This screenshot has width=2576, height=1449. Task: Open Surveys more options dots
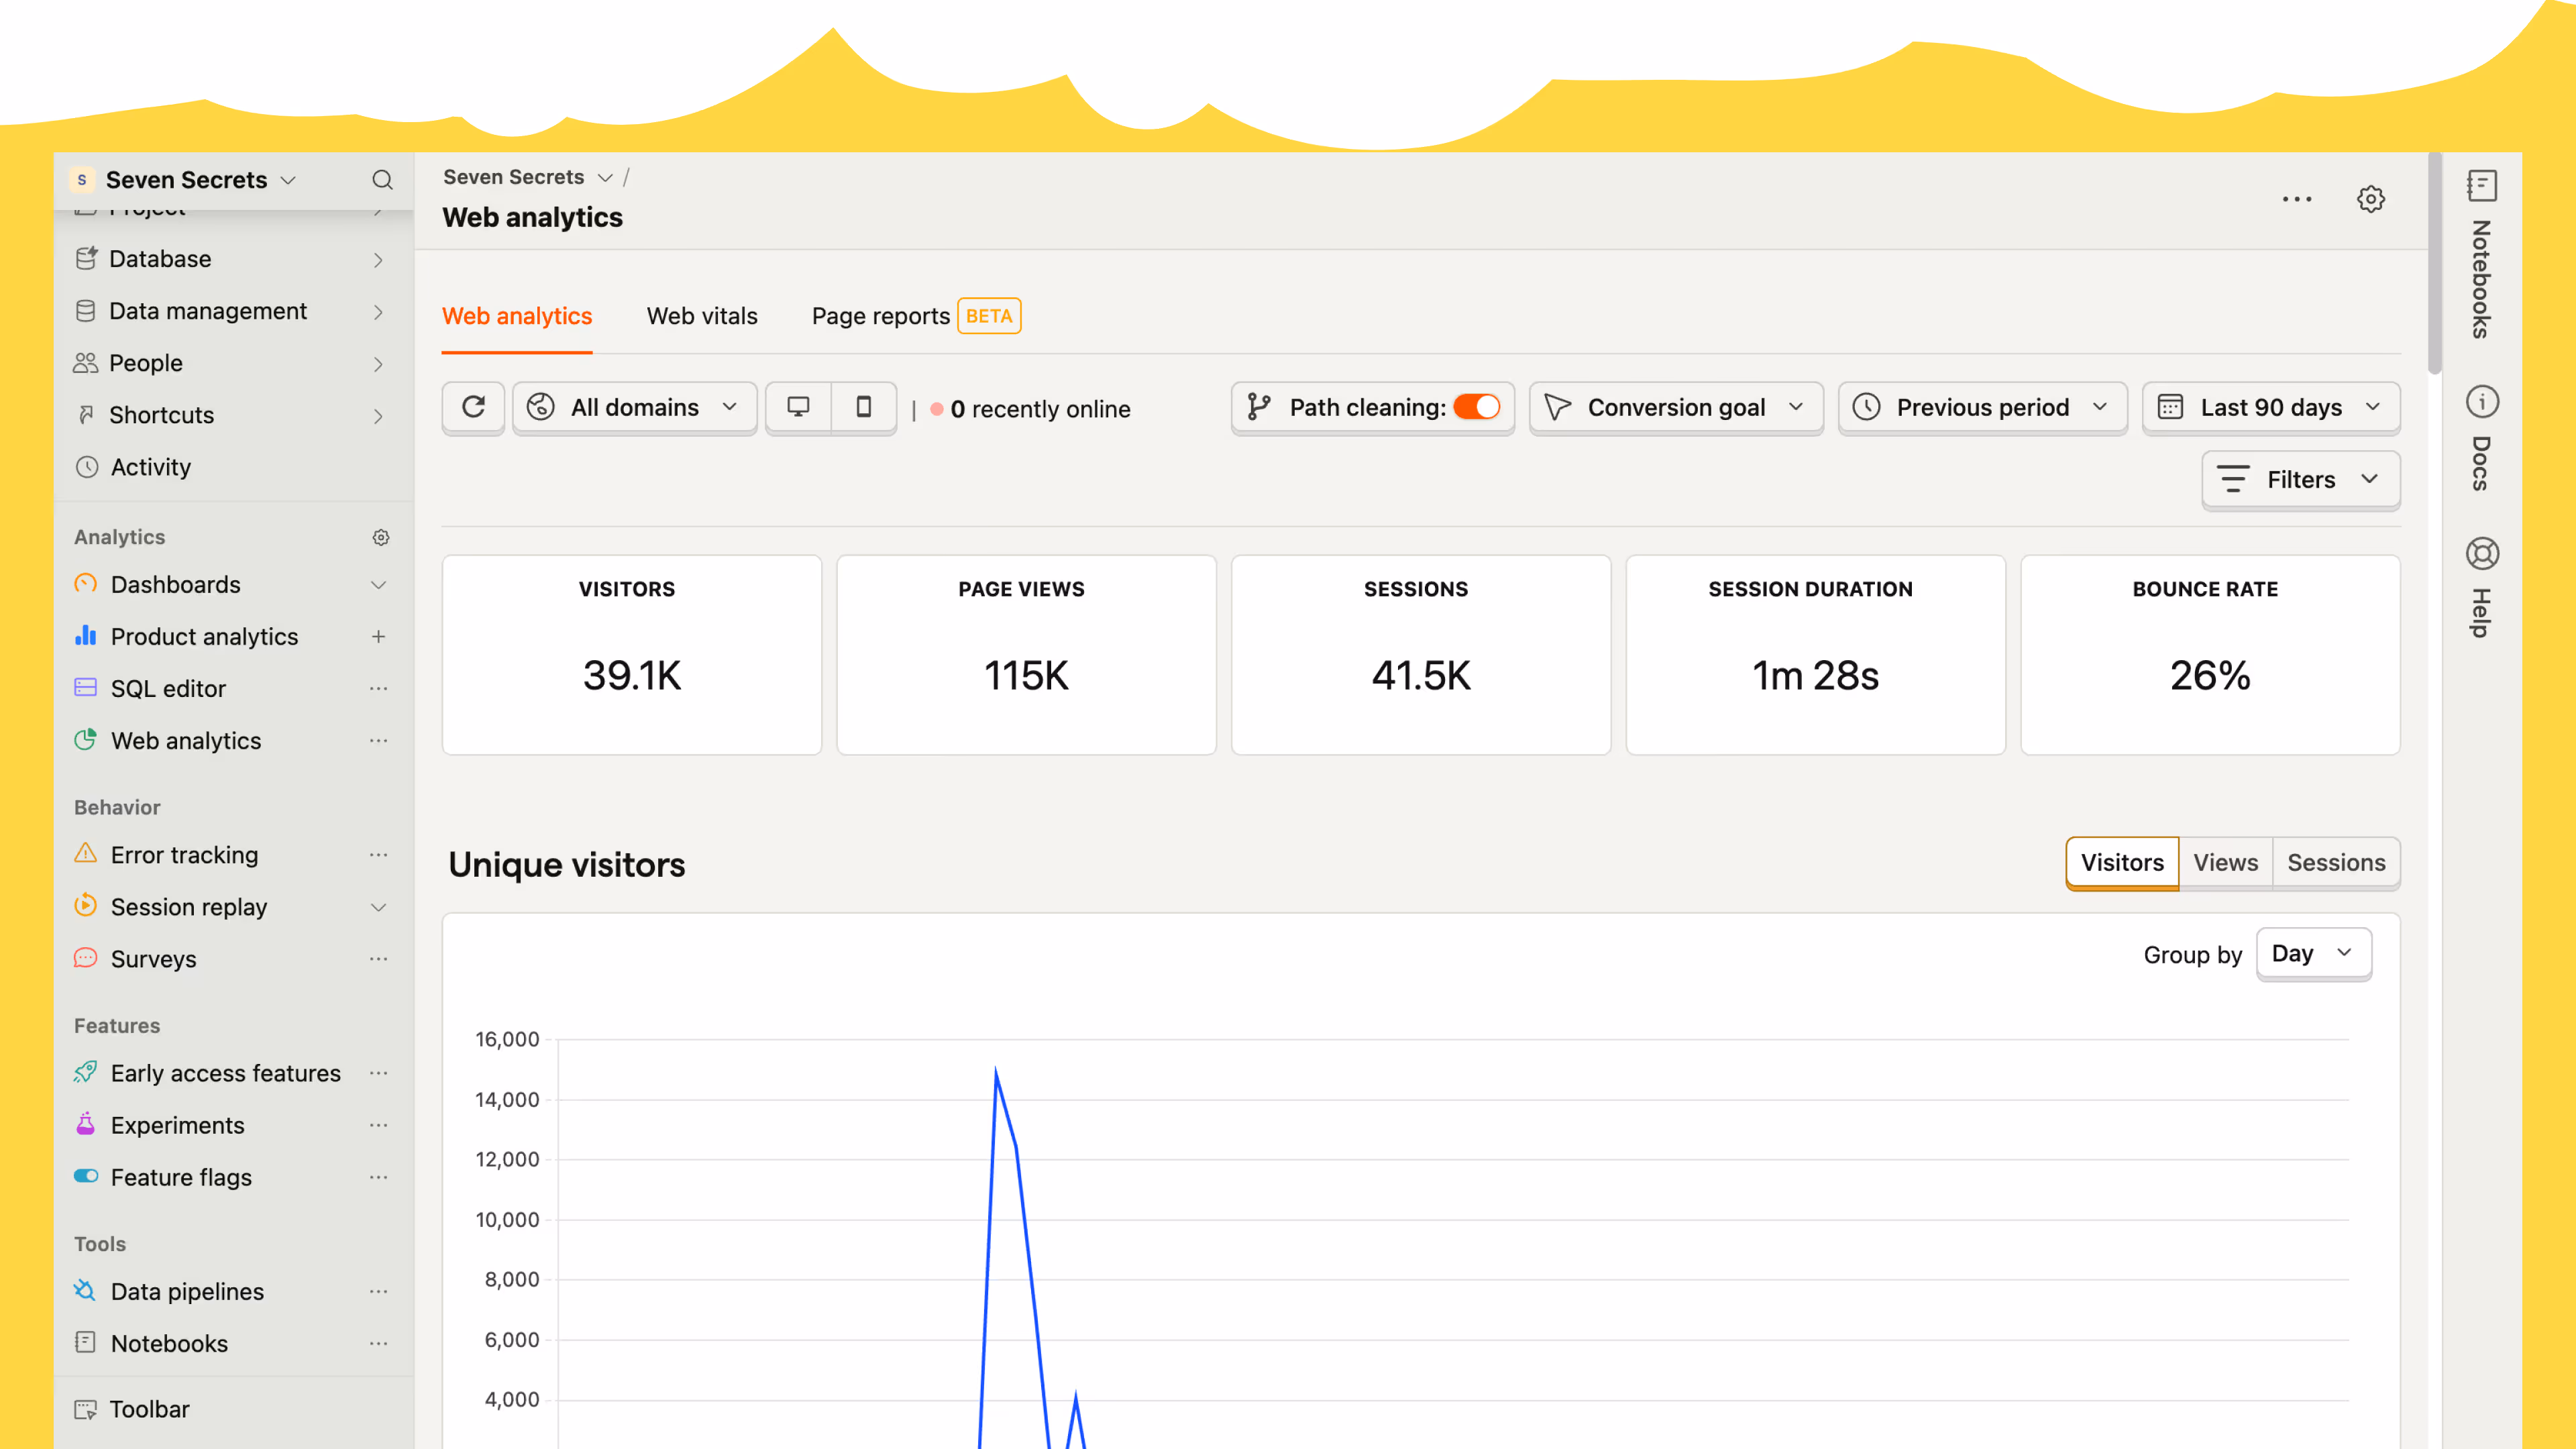click(378, 958)
